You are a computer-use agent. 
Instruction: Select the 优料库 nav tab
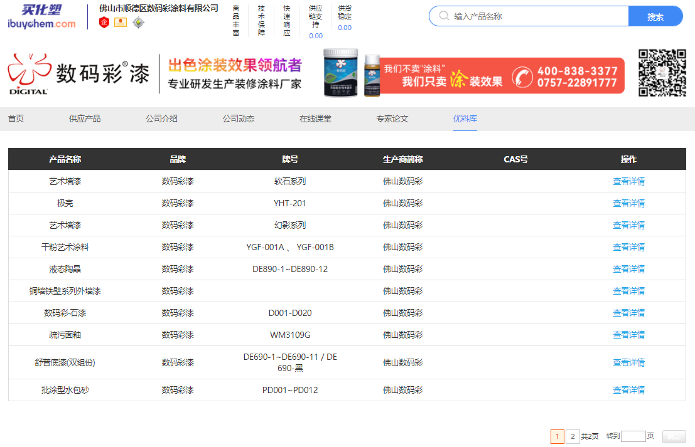click(x=465, y=118)
